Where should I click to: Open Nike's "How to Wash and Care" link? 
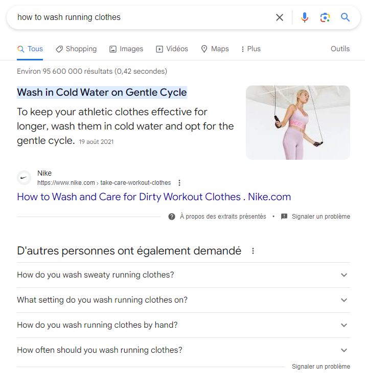(x=154, y=197)
